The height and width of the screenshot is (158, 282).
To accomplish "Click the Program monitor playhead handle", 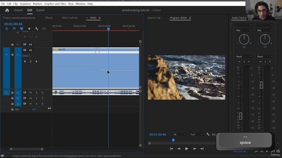I will coord(173,140).
